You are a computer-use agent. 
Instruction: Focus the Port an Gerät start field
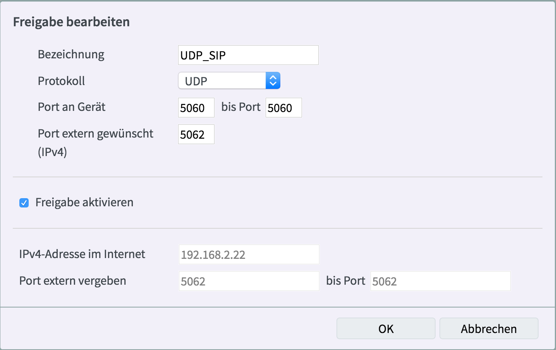point(196,108)
